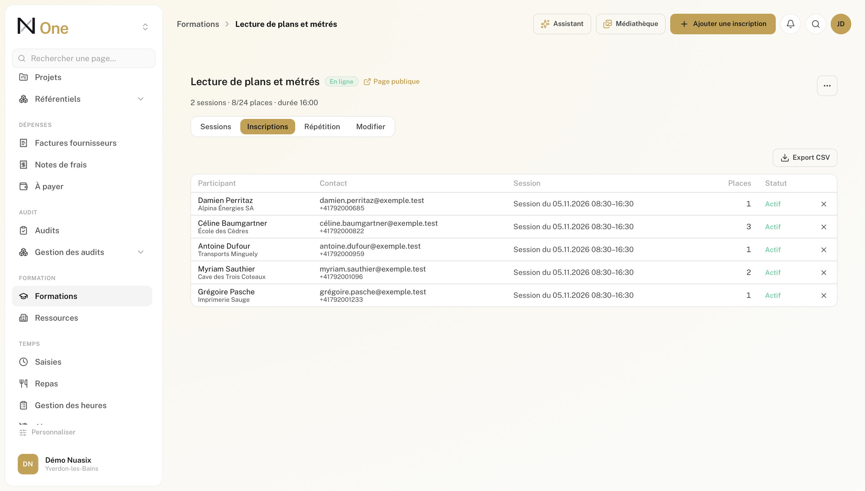Expand Gestion des audits section

(x=82, y=252)
